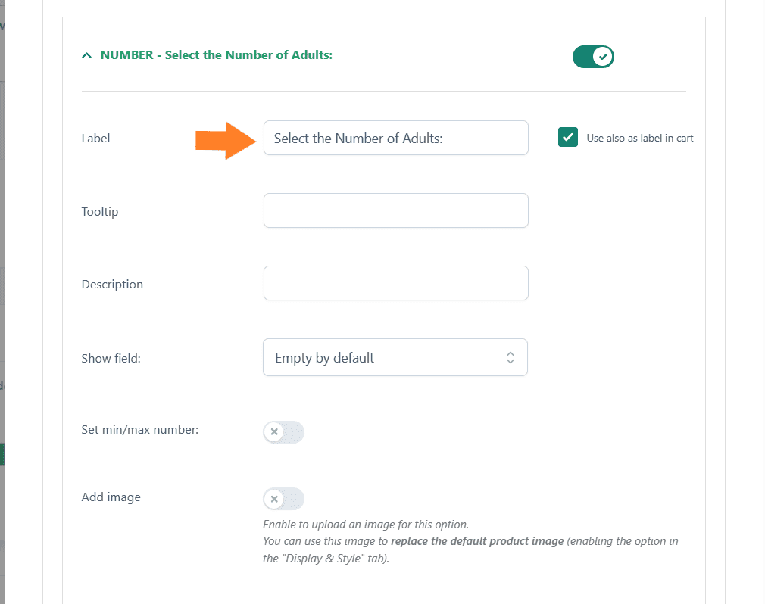
Task: Click the 'Show field:' caption
Action: tap(111, 358)
